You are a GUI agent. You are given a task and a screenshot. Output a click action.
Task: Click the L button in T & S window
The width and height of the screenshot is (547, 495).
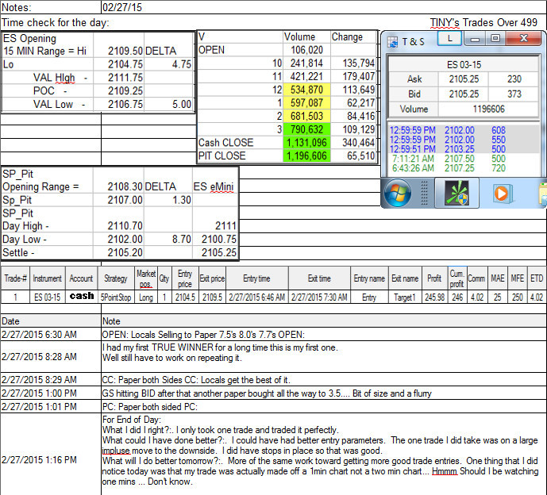point(449,38)
